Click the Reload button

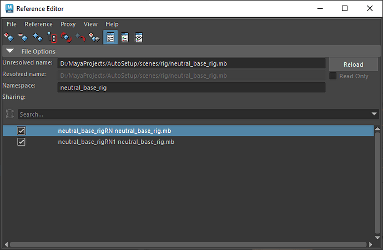(353, 64)
